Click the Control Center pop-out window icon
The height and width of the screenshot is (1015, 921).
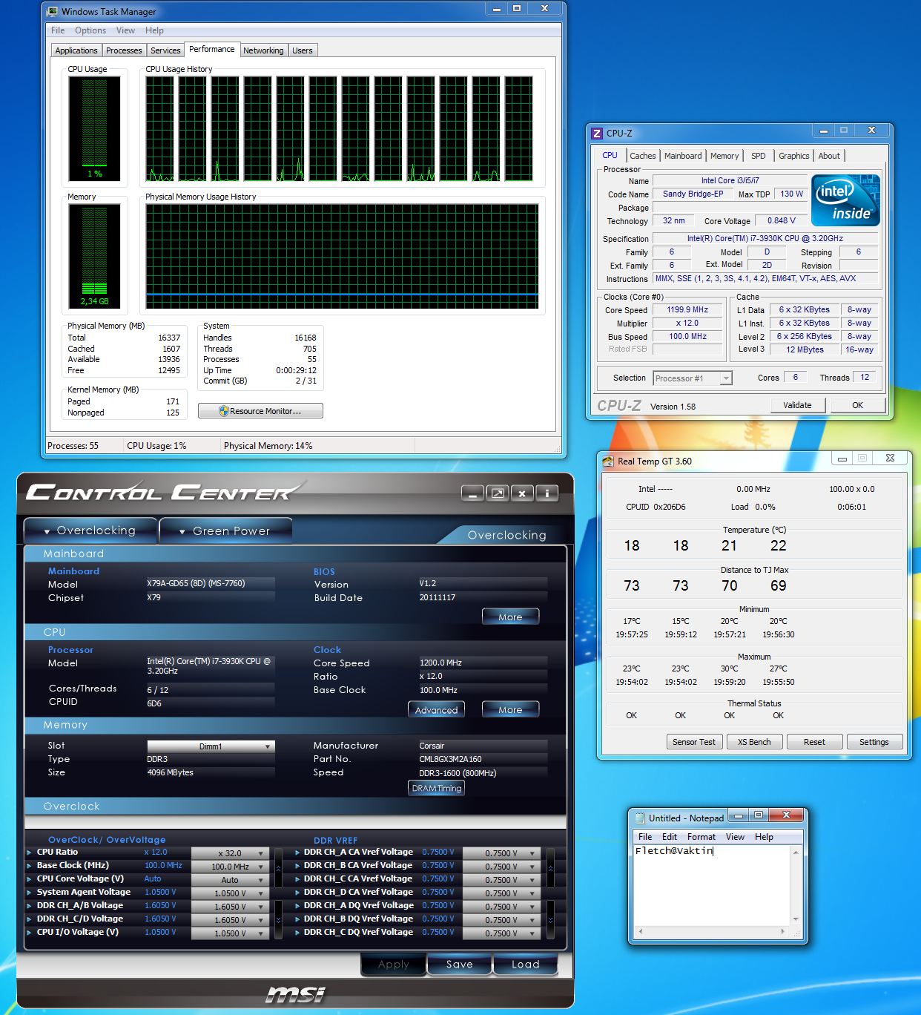[498, 493]
